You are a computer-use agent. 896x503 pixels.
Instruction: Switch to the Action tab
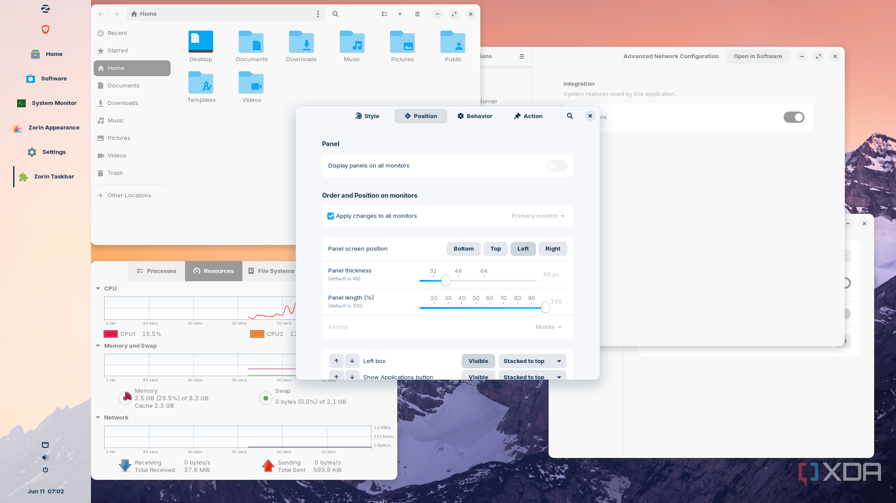[528, 116]
